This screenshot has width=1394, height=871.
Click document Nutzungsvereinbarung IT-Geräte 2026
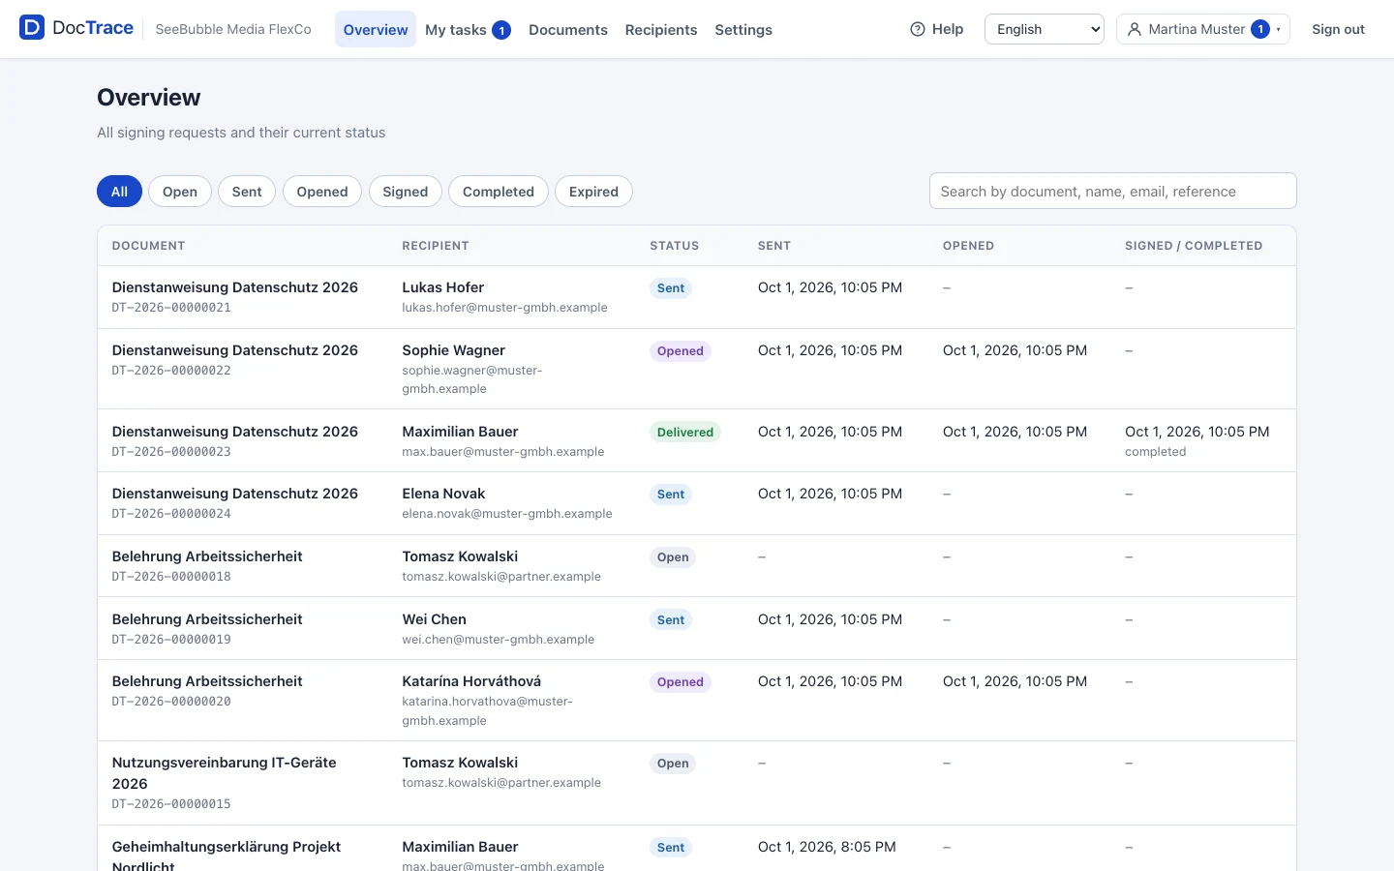click(225, 773)
